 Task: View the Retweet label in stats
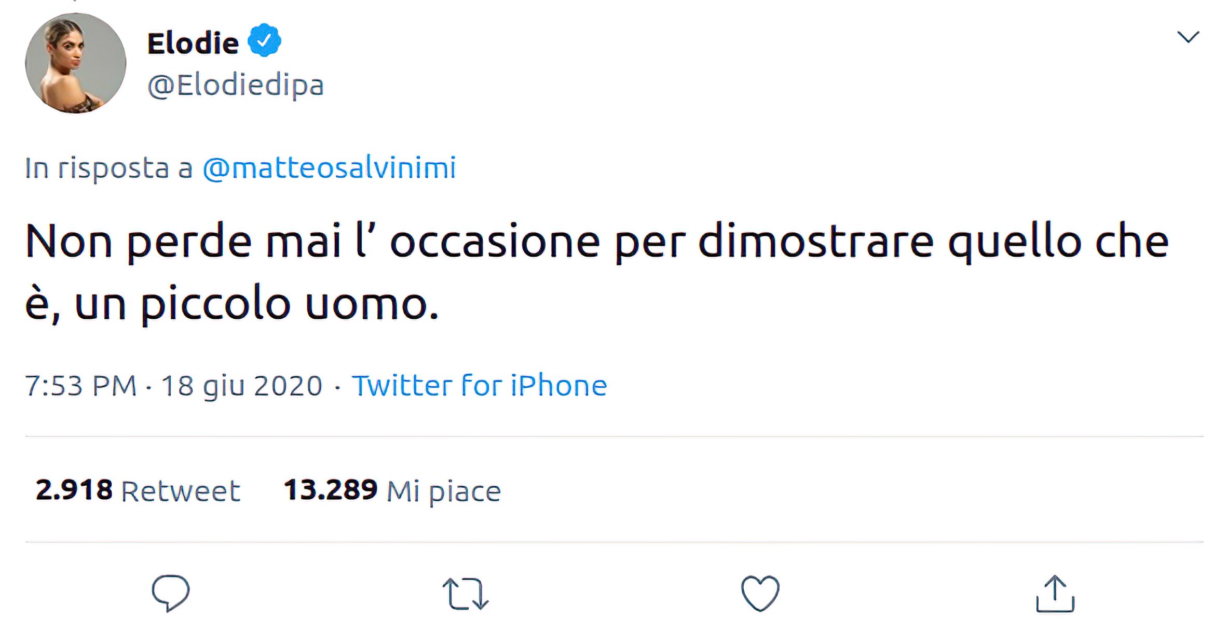pos(181,491)
